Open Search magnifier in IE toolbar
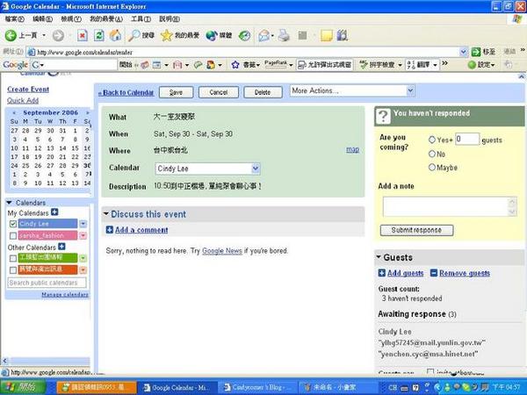 click(134, 35)
